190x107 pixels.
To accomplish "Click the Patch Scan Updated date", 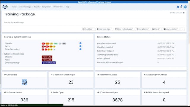I will coord(166,51).
